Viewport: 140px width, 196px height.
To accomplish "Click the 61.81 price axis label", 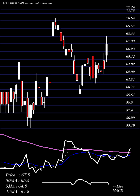I will pos(130,79).
